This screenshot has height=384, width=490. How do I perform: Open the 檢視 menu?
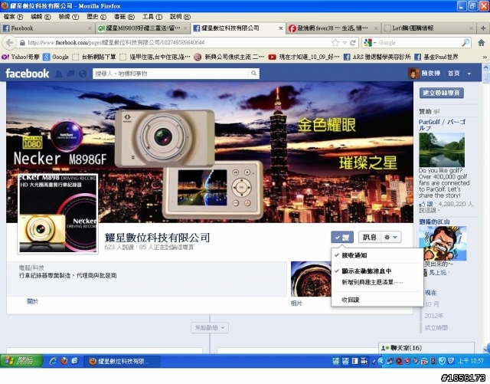(69, 17)
